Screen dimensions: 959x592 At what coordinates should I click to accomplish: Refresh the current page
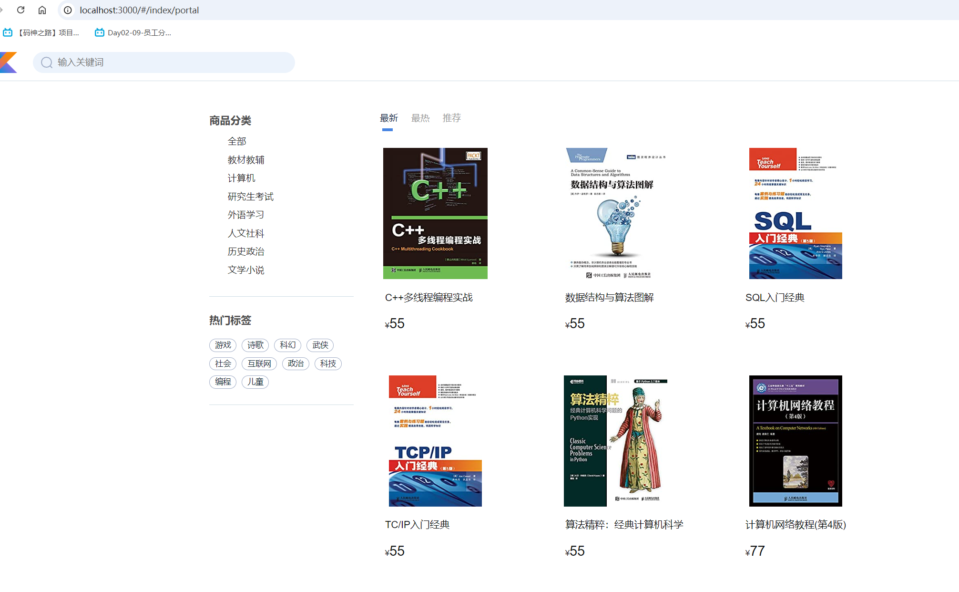[20, 10]
